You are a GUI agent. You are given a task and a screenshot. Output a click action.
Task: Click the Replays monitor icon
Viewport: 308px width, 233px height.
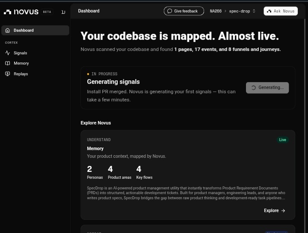(8, 74)
